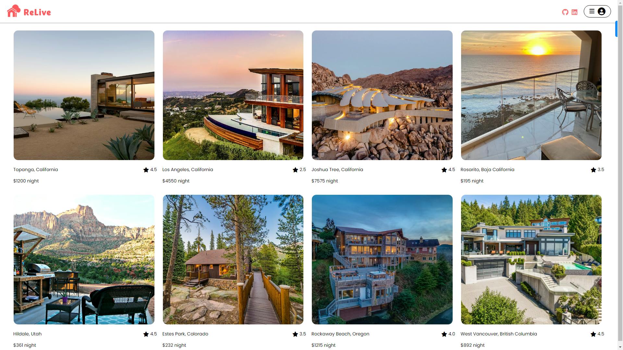Click the page vertical scrollbar thumb

pos(616,29)
